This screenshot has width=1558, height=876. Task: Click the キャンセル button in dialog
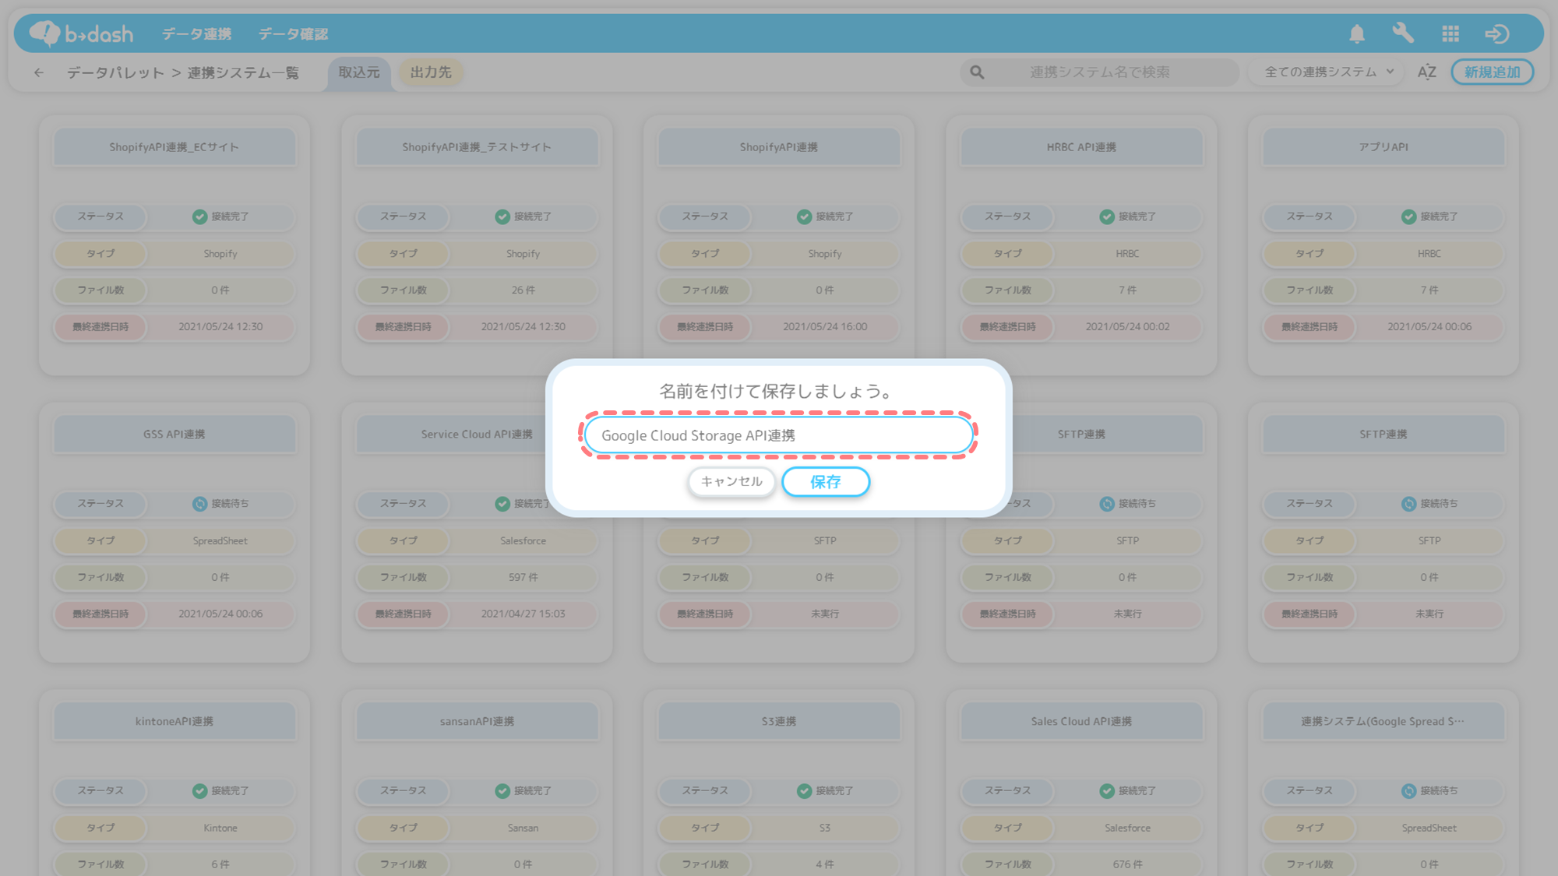pyautogui.click(x=731, y=482)
